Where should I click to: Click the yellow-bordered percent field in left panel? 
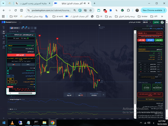(10, 79)
